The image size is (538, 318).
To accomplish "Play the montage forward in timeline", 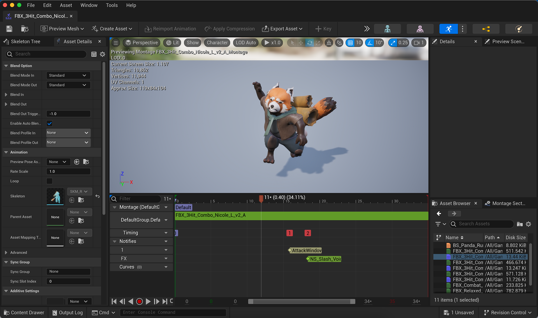I will (x=148, y=301).
